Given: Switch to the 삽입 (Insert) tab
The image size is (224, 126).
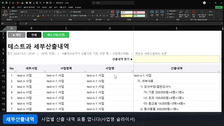Looking at the screenshot, I should pyautogui.click(x=13, y=7).
